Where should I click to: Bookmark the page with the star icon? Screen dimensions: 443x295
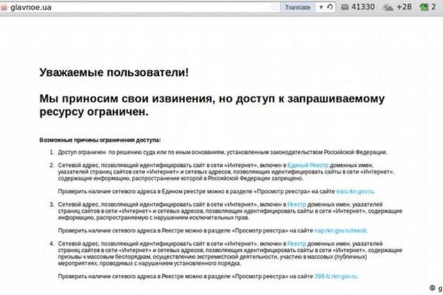tap(274, 8)
